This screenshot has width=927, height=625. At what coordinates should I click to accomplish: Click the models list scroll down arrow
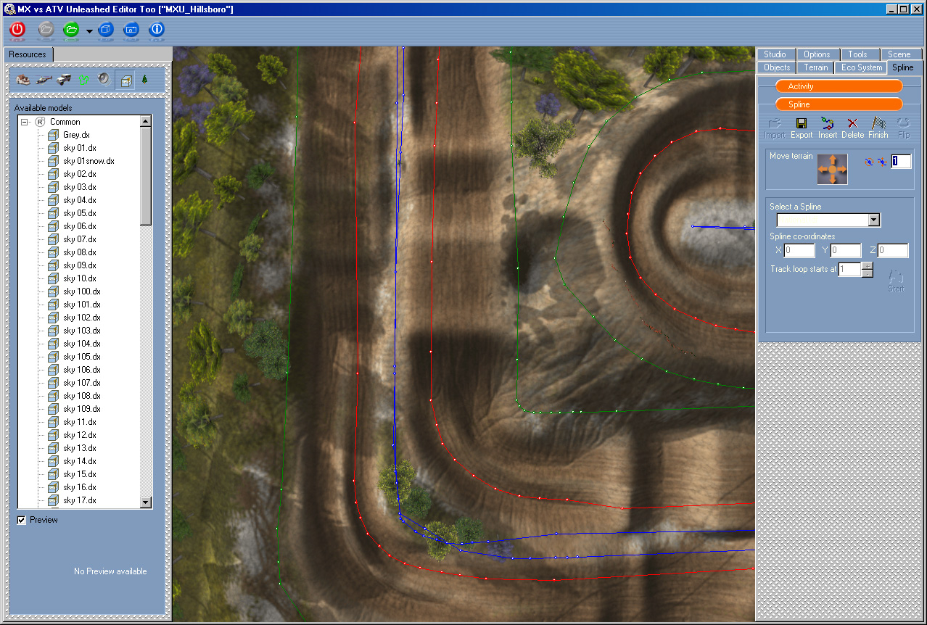coord(146,502)
